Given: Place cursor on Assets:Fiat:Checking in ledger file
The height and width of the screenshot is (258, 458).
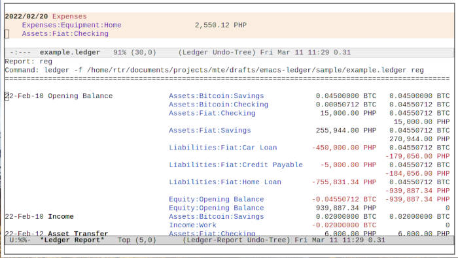Looking at the screenshot, I should 65,34.
